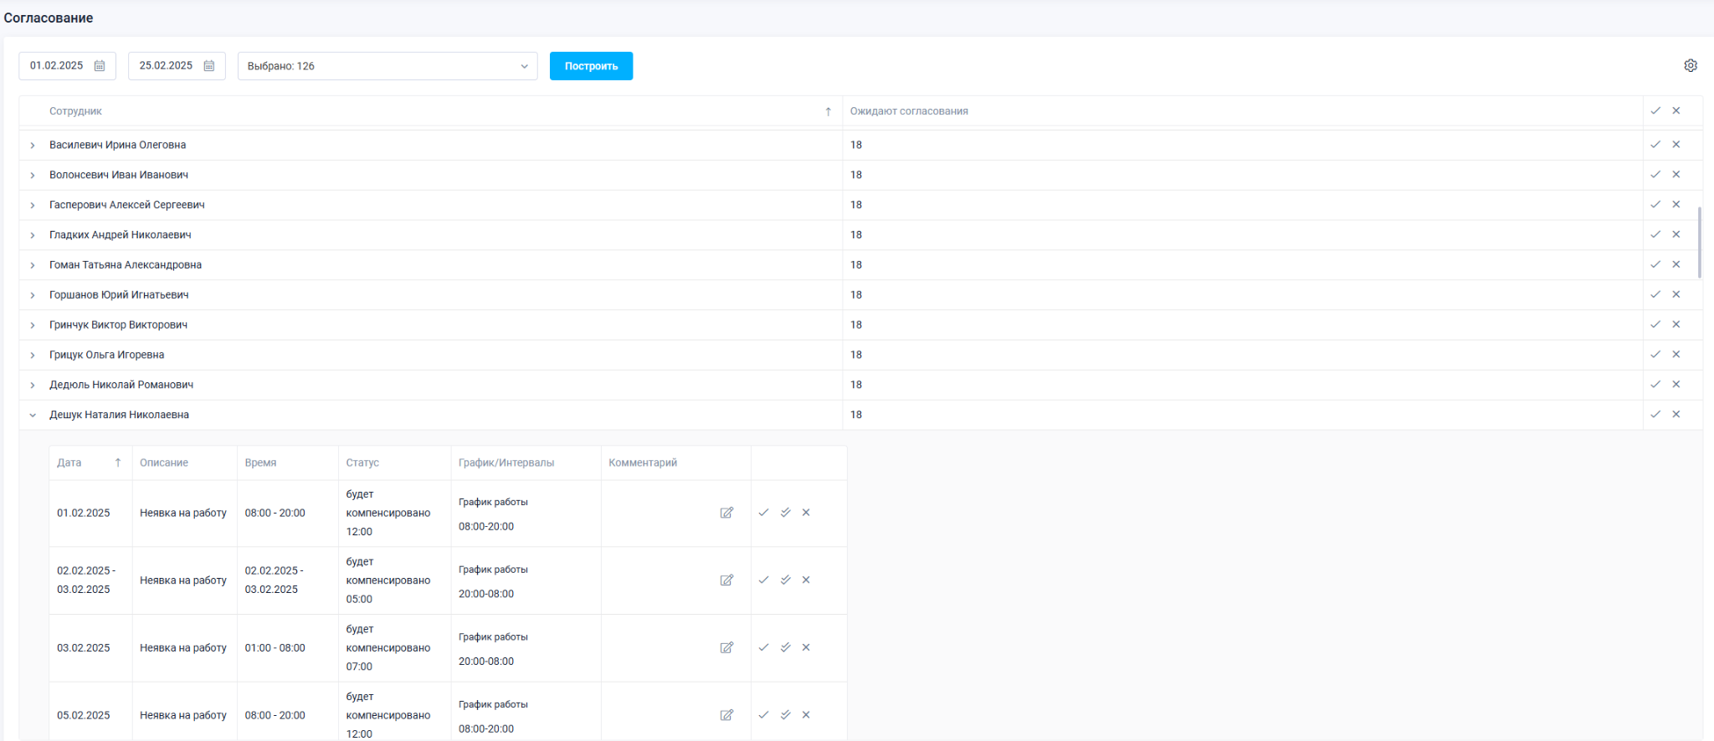Approve all for Грицук Ольга Игоревна
The image size is (1714, 741).
click(1655, 355)
